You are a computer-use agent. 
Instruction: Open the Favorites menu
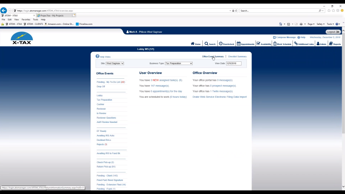(x=26, y=19)
